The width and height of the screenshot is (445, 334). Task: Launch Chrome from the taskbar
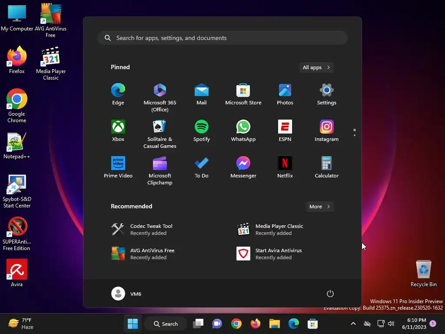tap(236, 324)
